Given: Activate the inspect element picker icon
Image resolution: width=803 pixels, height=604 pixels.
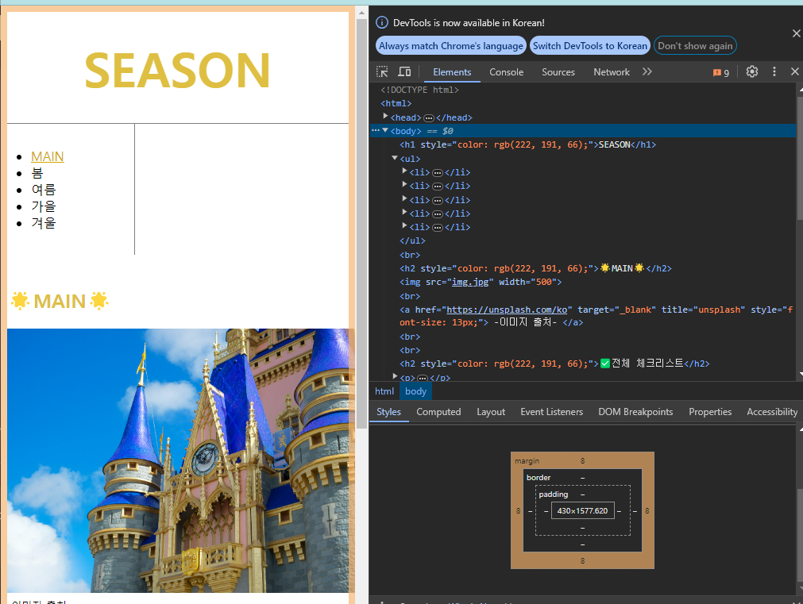Looking at the screenshot, I should [x=382, y=71].
